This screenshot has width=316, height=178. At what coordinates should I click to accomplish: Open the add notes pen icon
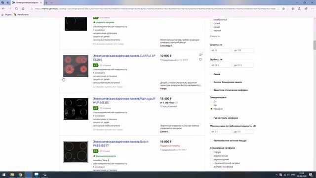(300, 9)
